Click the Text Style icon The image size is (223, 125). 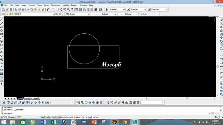click(x=107, y=9)
